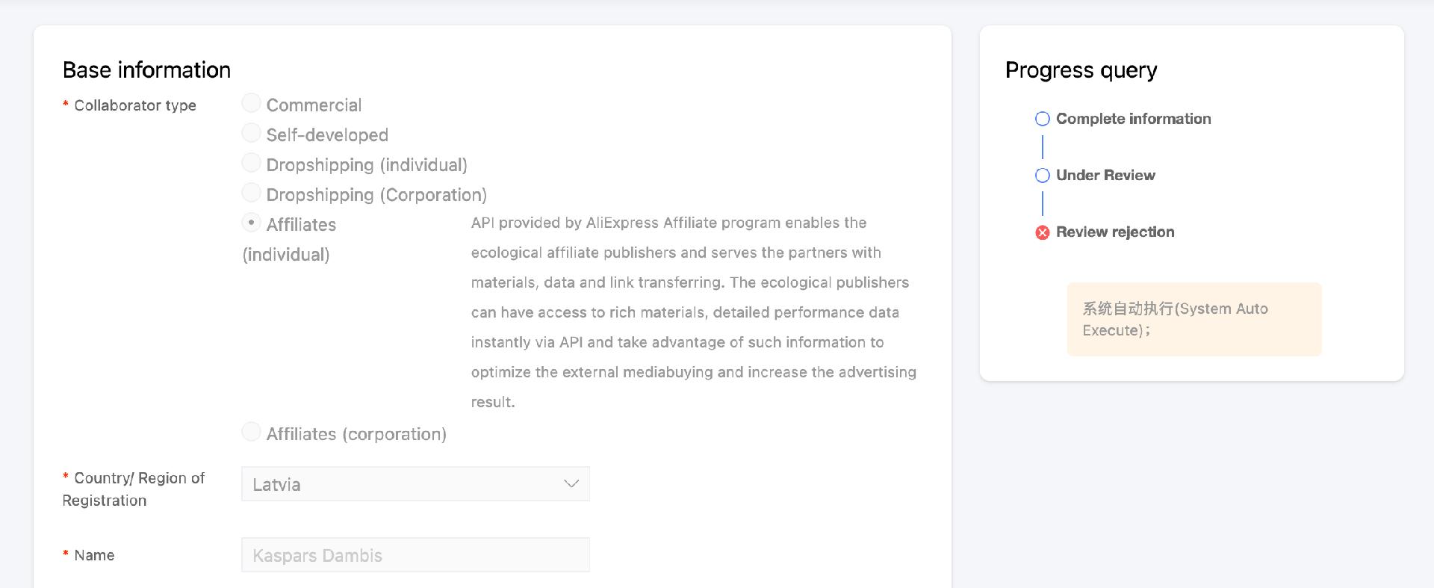Click the Progress query heading
Screen dimensions: 1434x588
tap(1081, 70)
